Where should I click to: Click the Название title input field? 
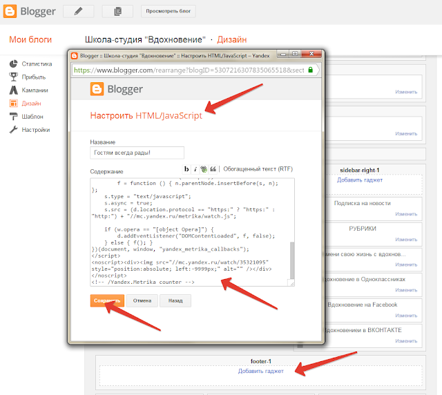click(137, 153)
